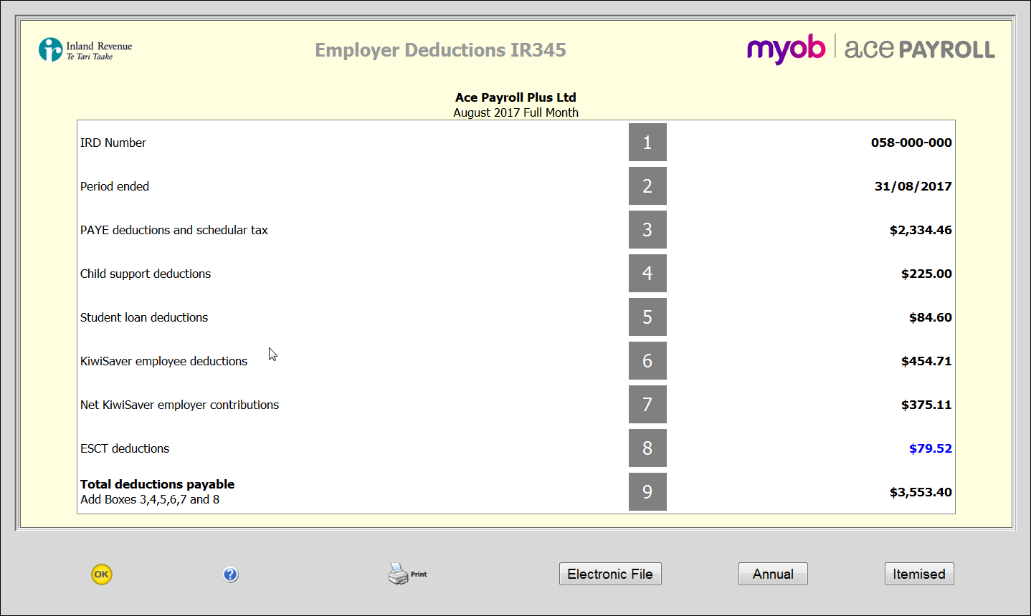
Task: Select the IRD number value 058-000-000
Action: pos(911,143)
